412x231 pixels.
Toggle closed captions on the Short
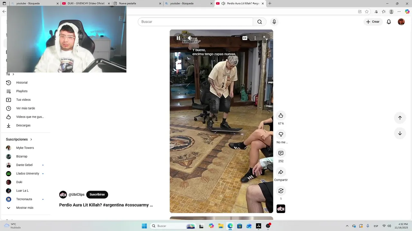point(245,38)
